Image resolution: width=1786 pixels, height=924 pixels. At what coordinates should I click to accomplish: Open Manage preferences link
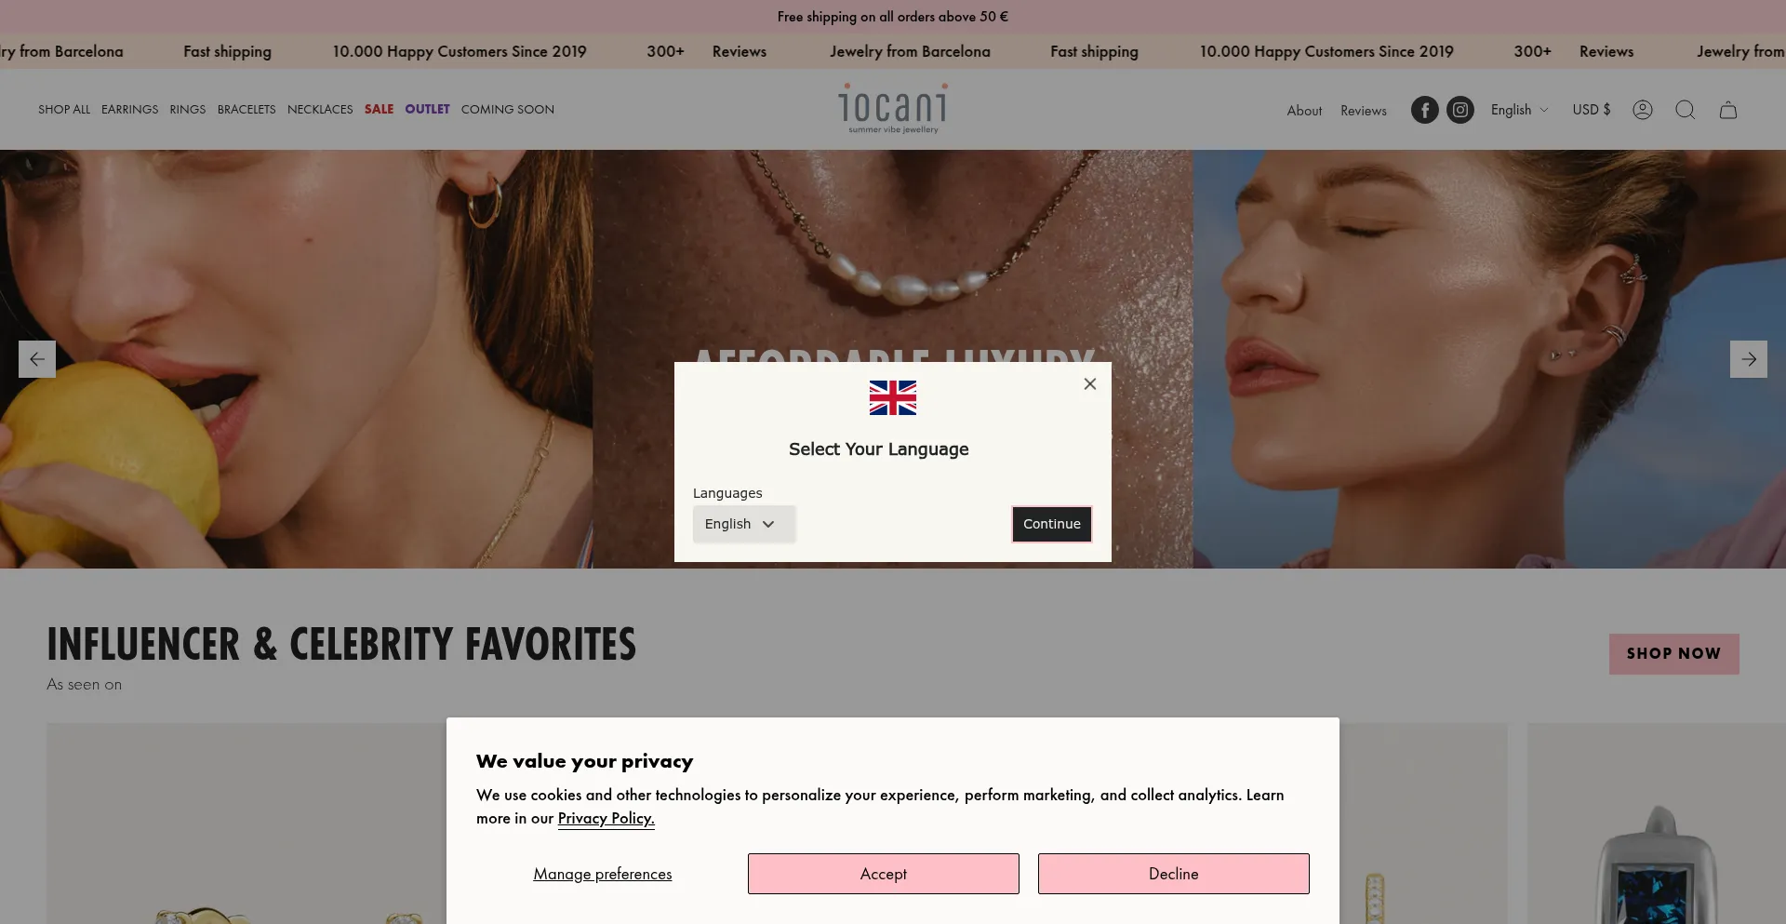[603, 874]
